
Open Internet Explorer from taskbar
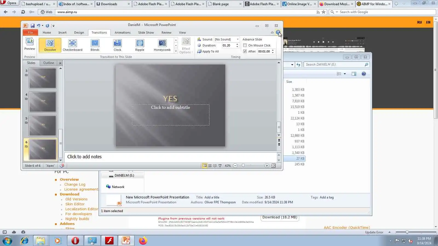click(x=25, y=241)
